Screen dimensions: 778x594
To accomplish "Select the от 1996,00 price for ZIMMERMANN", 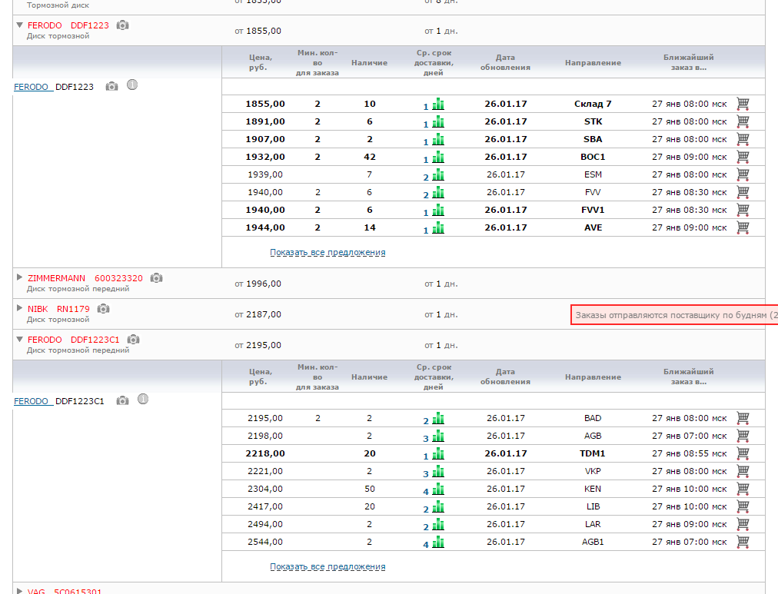I will (258, 284).
